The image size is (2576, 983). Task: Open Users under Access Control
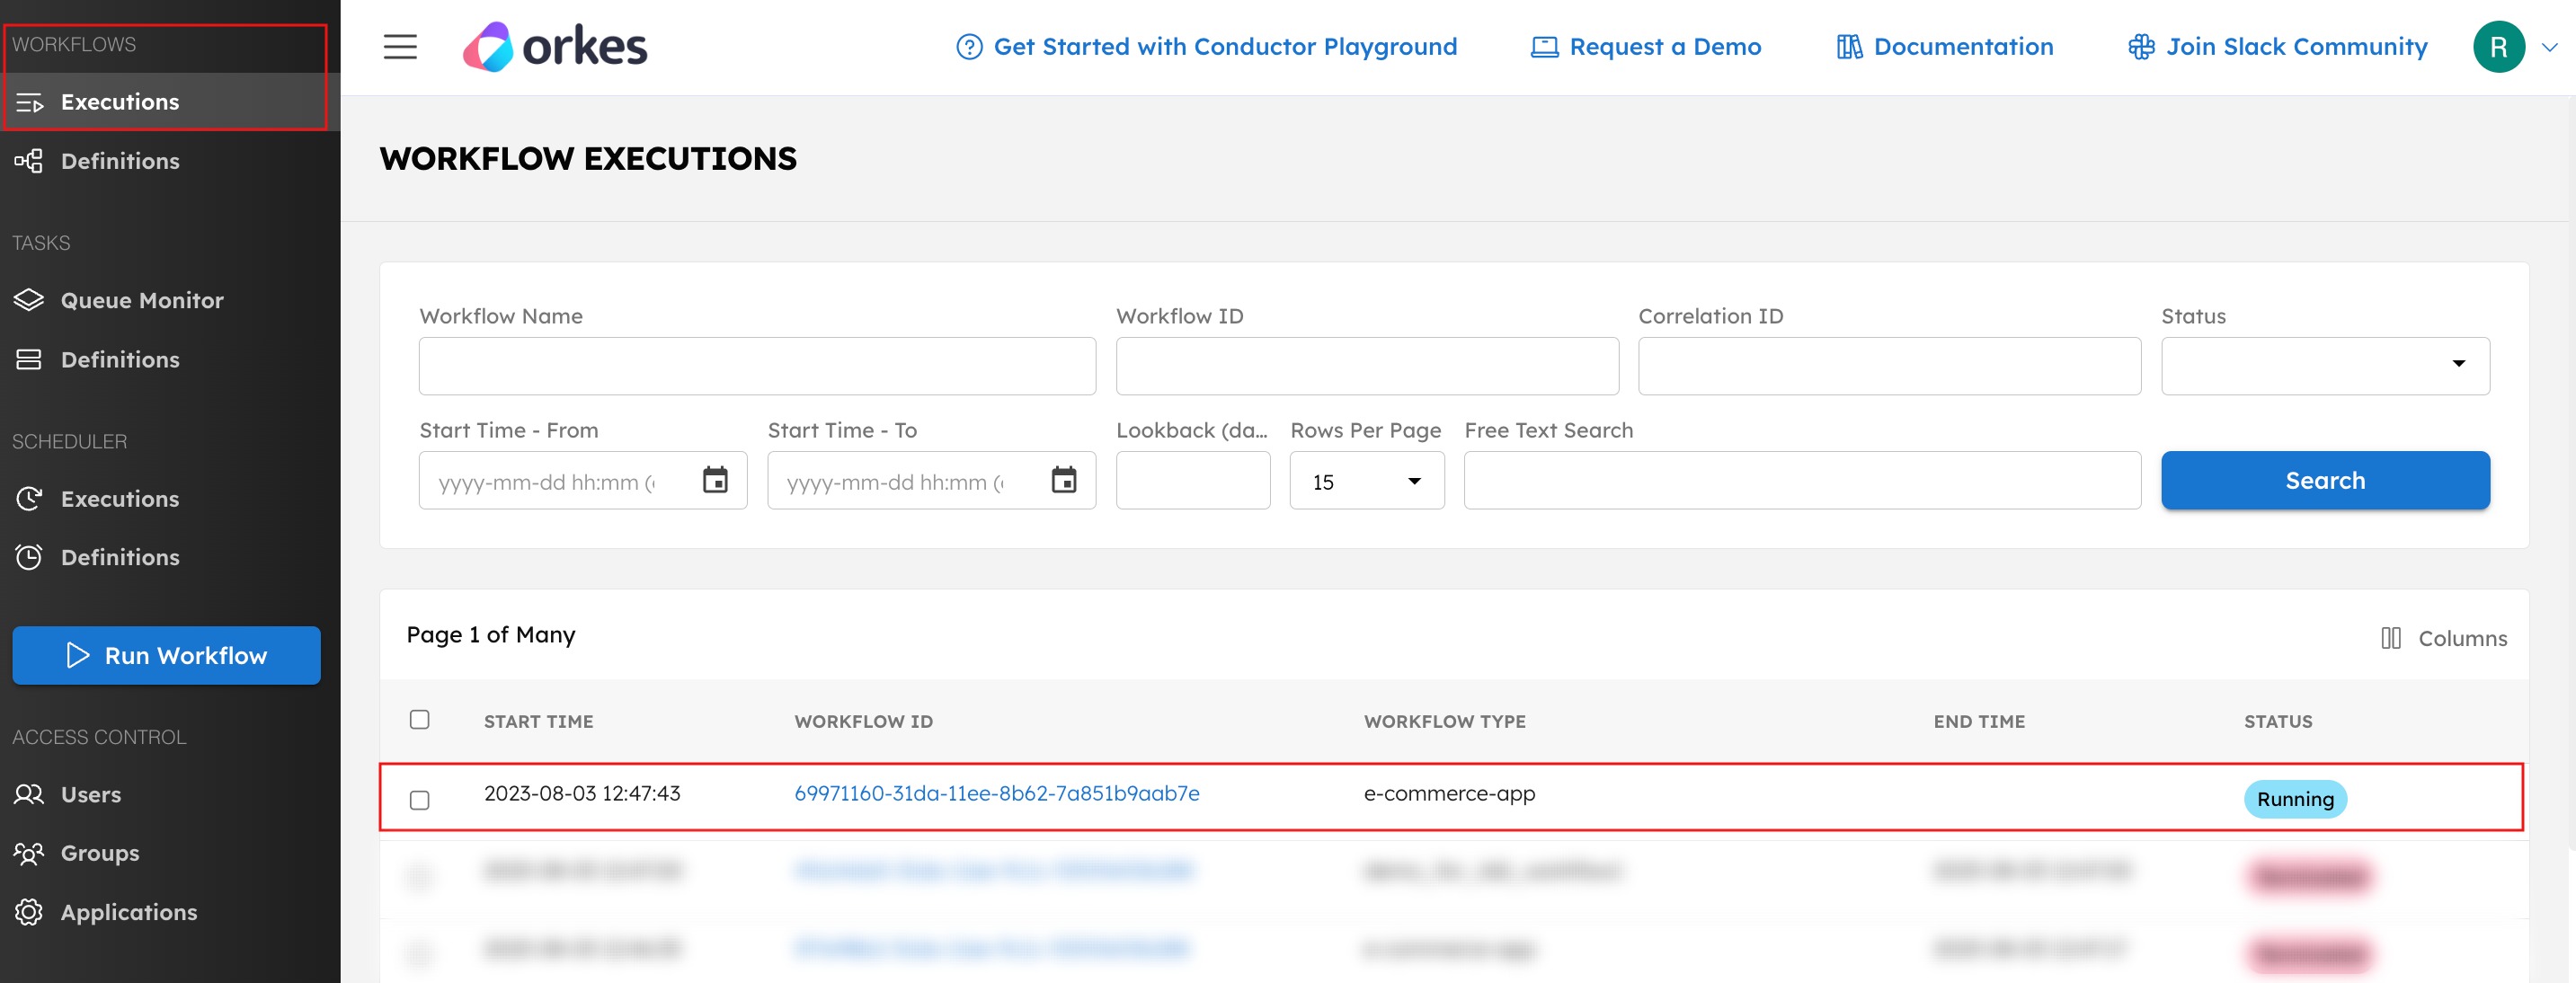click(x=91, y=793)
